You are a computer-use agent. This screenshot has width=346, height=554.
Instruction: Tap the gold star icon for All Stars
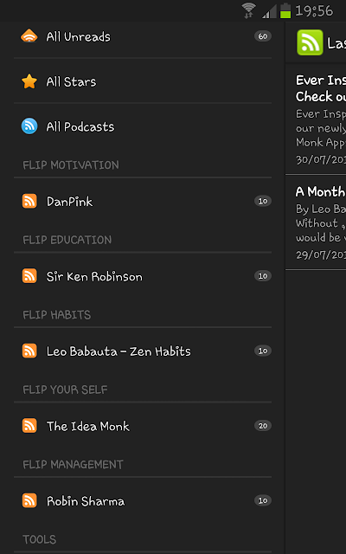click(x=29, y=81)
